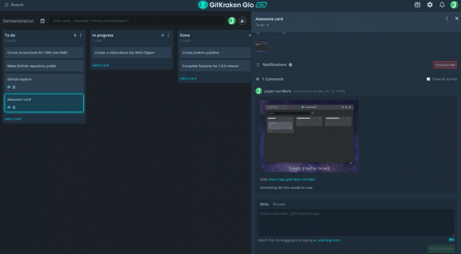Viewport: 461px width, 254px height.
Task: Open the attachment thumbnail in card panel
Action: [x=262, y=46]
